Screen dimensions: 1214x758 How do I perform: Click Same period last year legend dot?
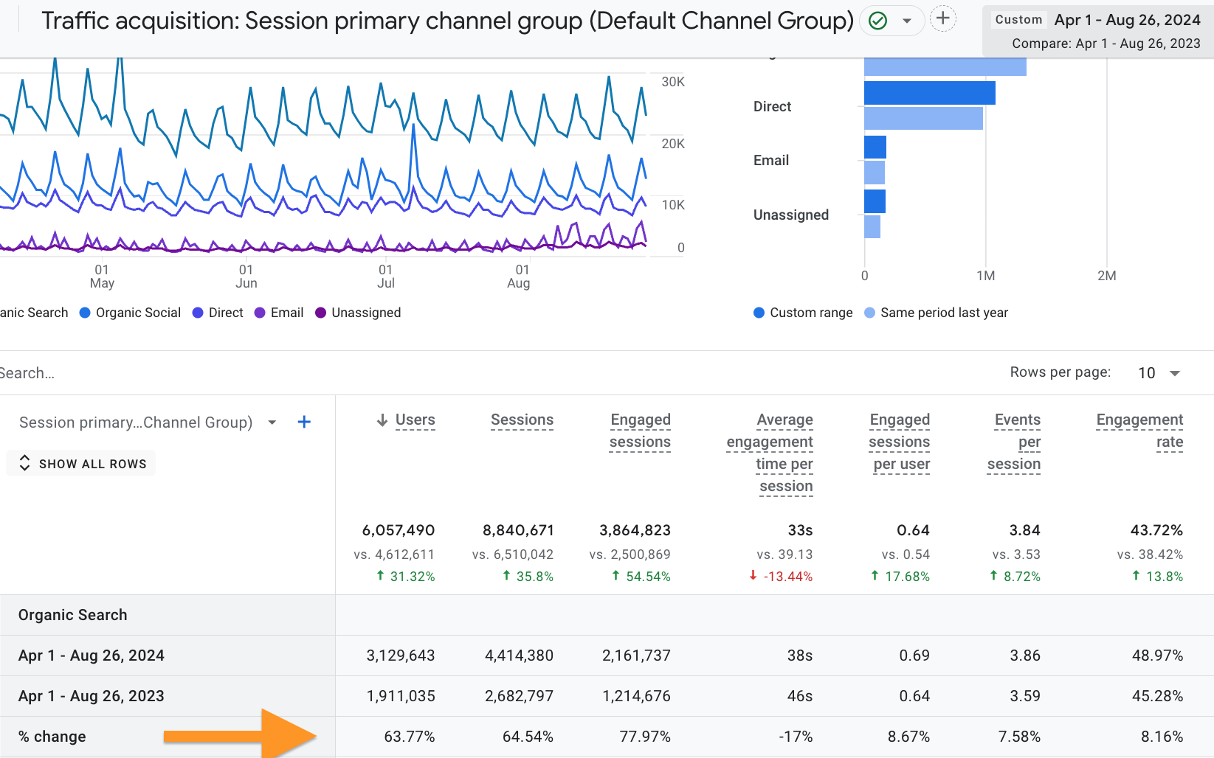tap(869, 313)
